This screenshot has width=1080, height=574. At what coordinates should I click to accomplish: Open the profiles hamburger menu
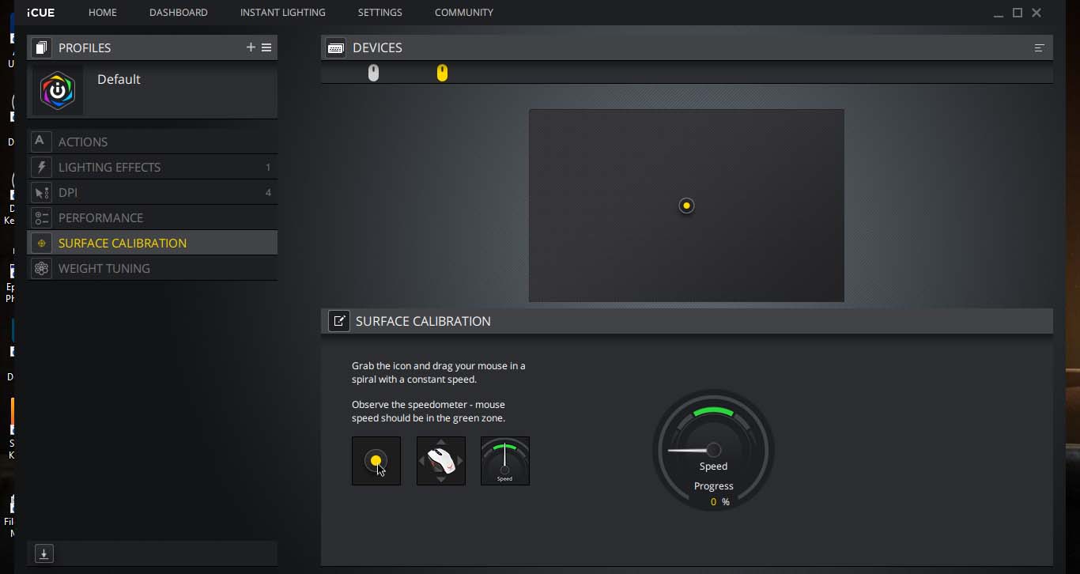266,47
